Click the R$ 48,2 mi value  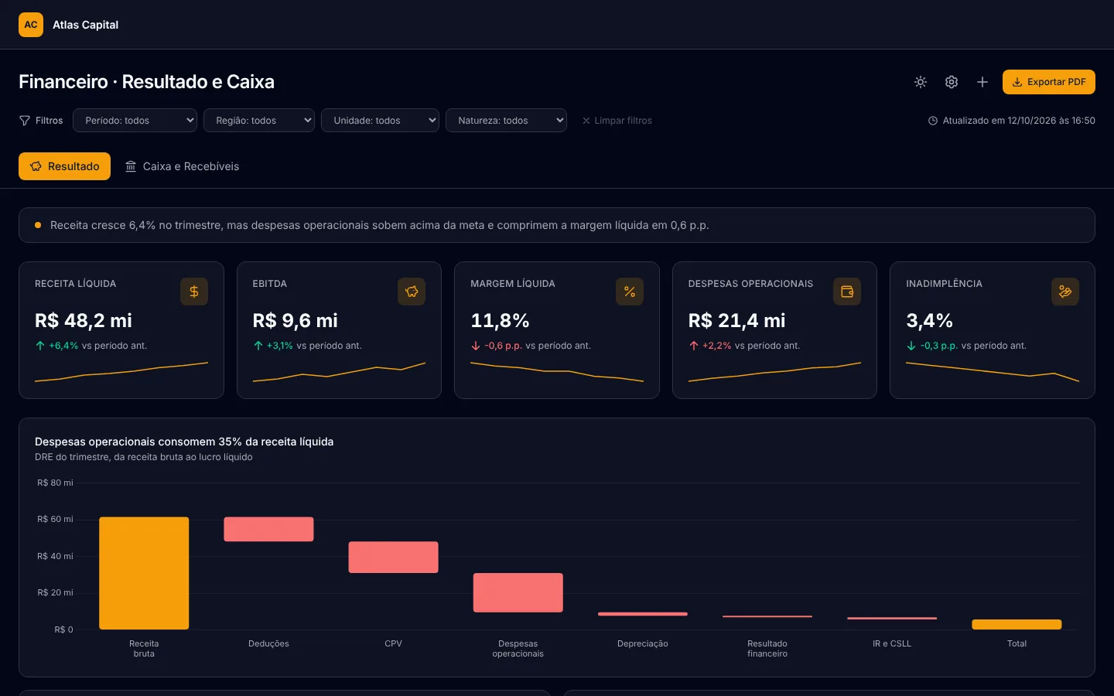(84, 320)
